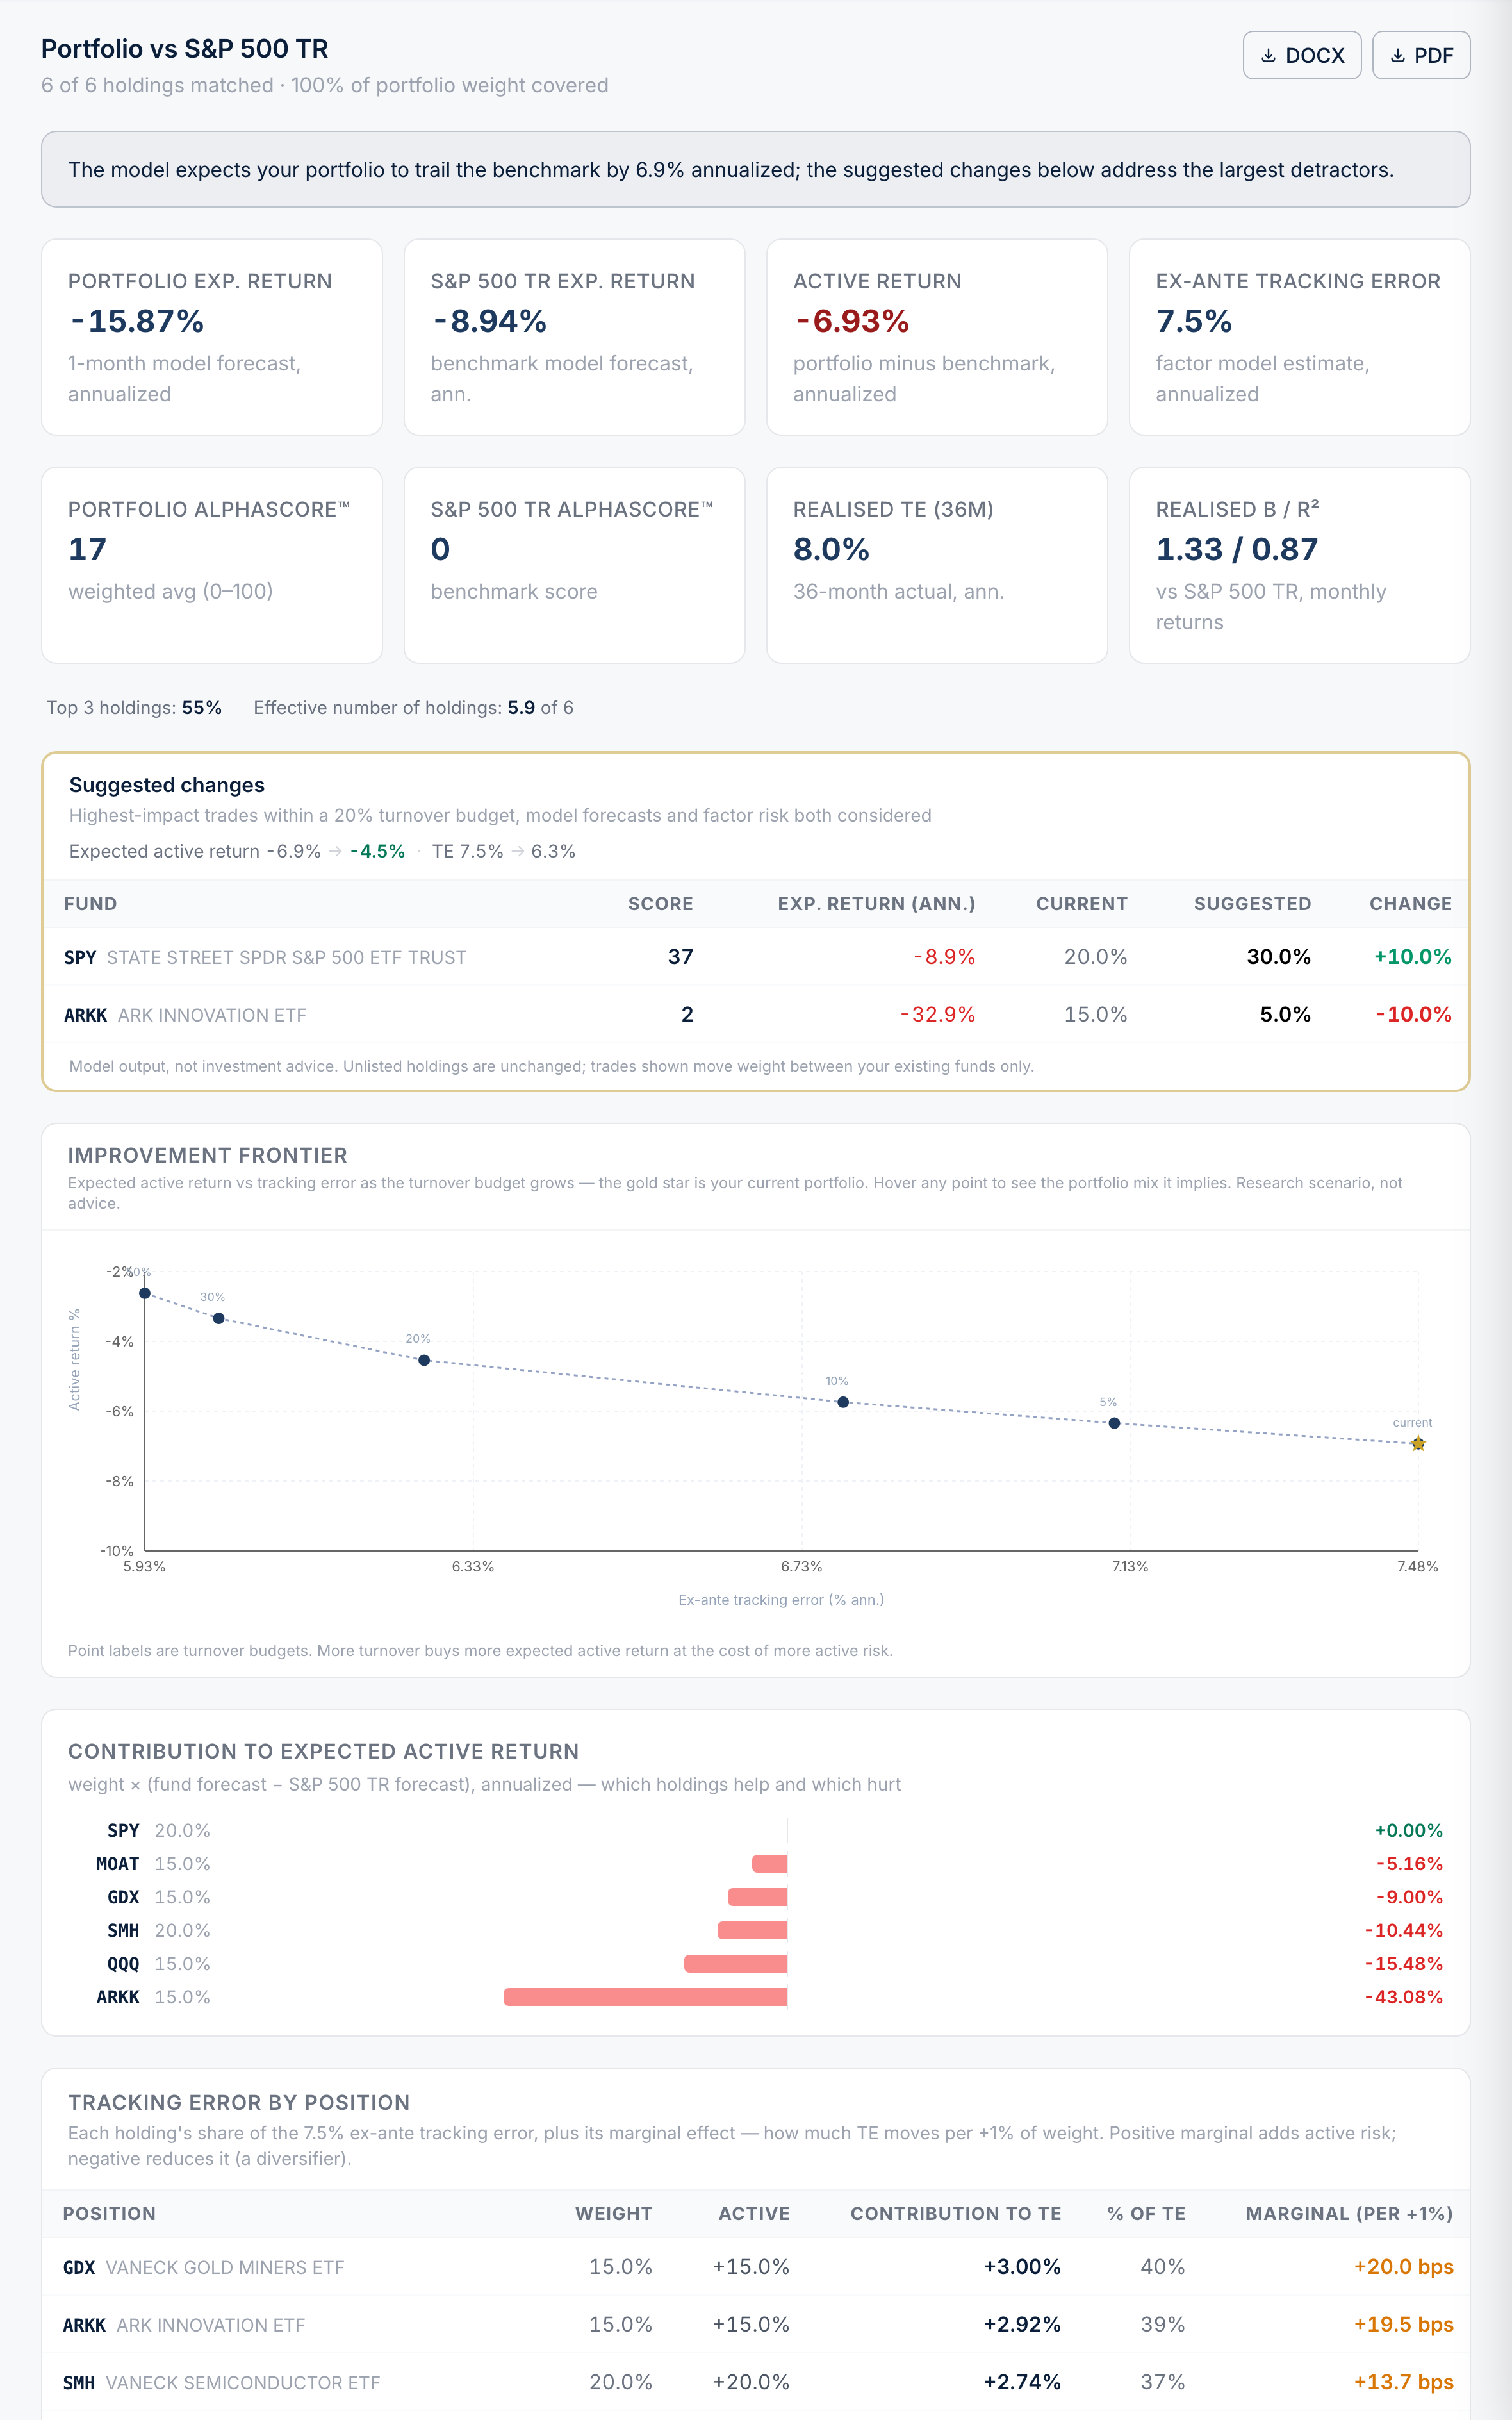Click the SMH VanEck Semiconductor ETF row
Viewport: 1512px width, 2420px height.
click(756, 2382)
